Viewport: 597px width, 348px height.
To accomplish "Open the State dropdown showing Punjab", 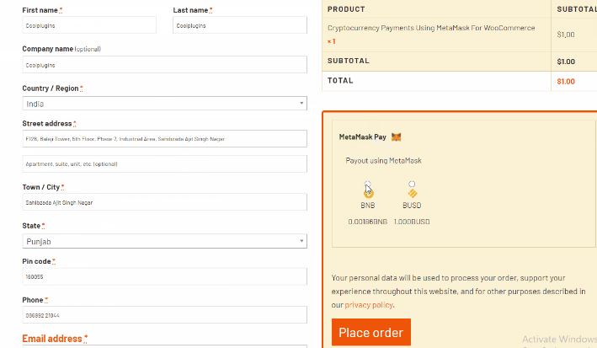I will 164,241.
